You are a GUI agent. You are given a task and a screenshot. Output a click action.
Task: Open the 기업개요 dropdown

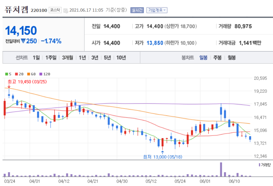(157, 10)
